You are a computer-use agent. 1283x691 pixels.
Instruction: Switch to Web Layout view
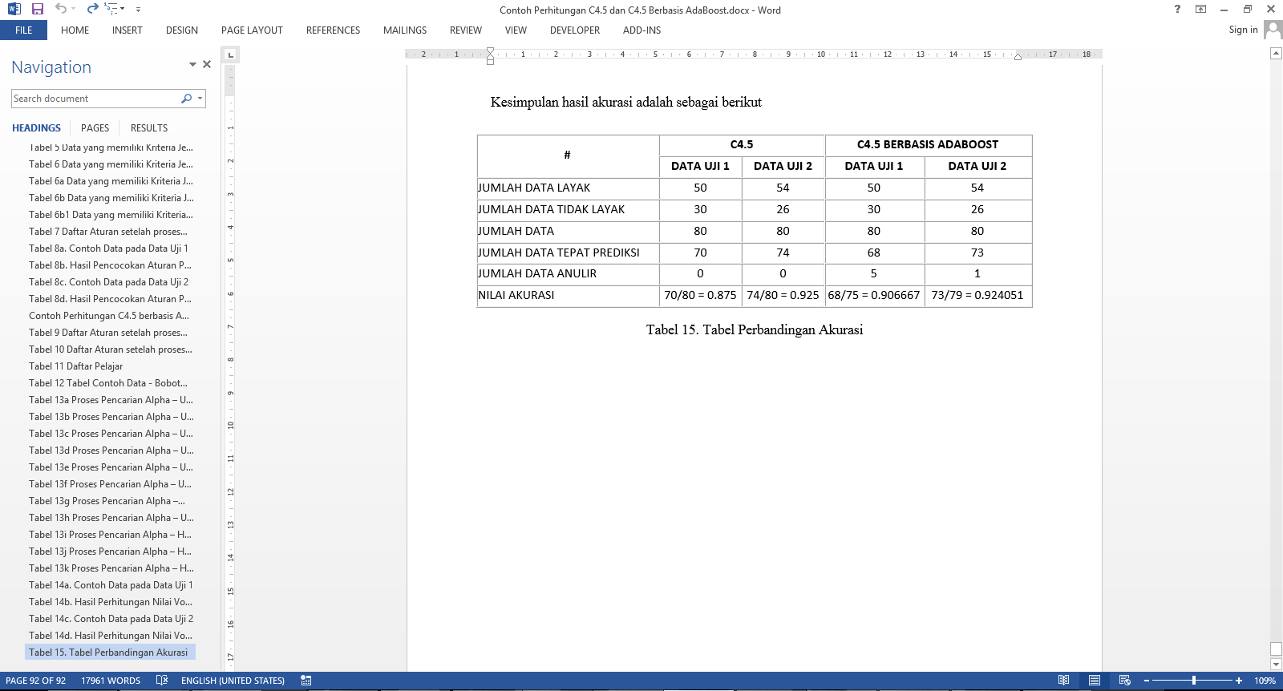1124,681
